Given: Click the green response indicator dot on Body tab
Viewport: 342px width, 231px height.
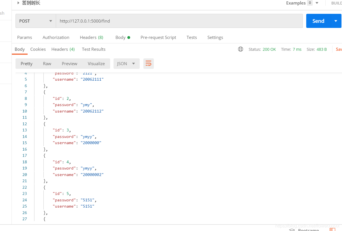Looking at the screenshot, I should tap(129, 37).
